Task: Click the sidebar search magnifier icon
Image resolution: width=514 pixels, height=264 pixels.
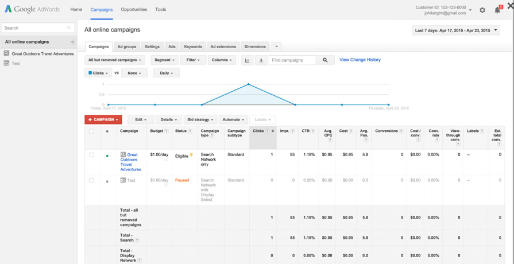Action: tap(68, 28)
